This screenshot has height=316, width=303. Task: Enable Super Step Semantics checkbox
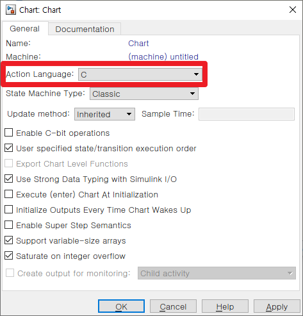click(x=9, y=225)
